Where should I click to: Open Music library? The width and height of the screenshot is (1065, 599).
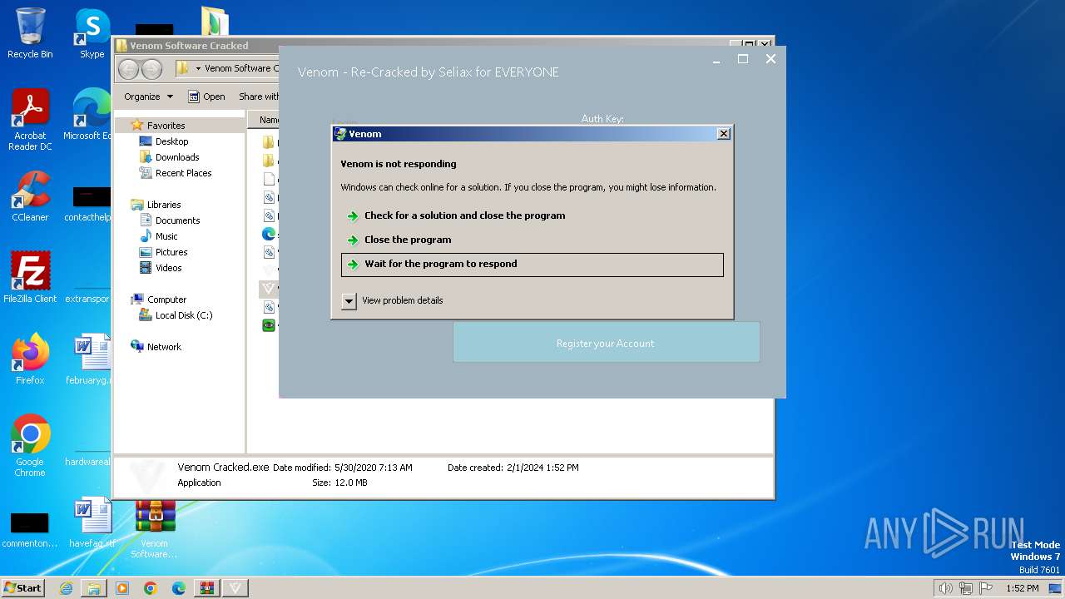[166, 236]
